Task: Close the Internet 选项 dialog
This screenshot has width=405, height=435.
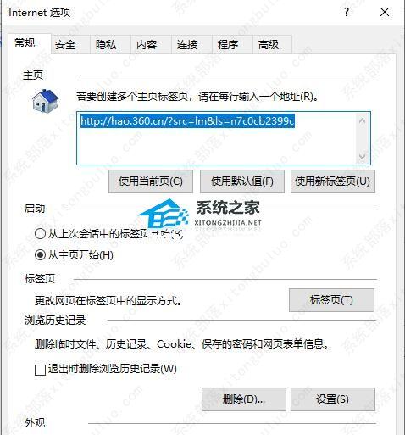Action: click(x=385, y=12)
